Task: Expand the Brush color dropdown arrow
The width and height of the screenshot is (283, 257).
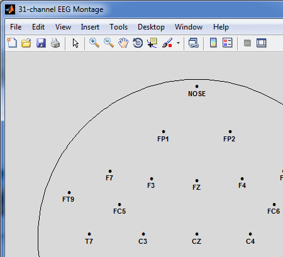Action: tap(178, 43)
